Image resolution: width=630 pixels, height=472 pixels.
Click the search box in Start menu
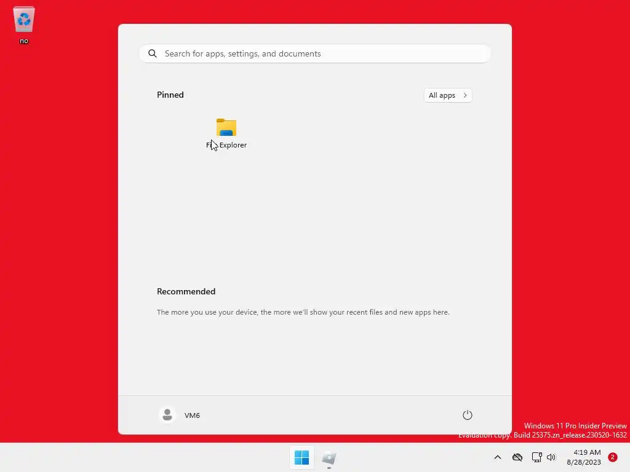tap(315, 54)
